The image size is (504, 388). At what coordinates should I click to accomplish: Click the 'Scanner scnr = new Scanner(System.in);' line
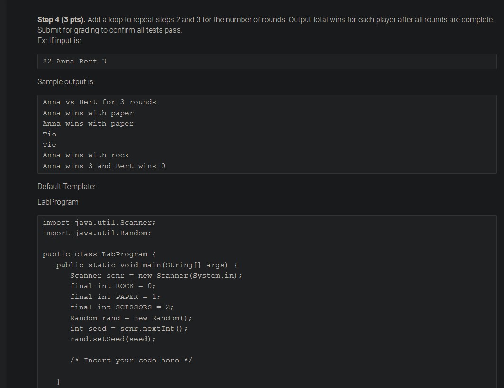coord(156,276)
